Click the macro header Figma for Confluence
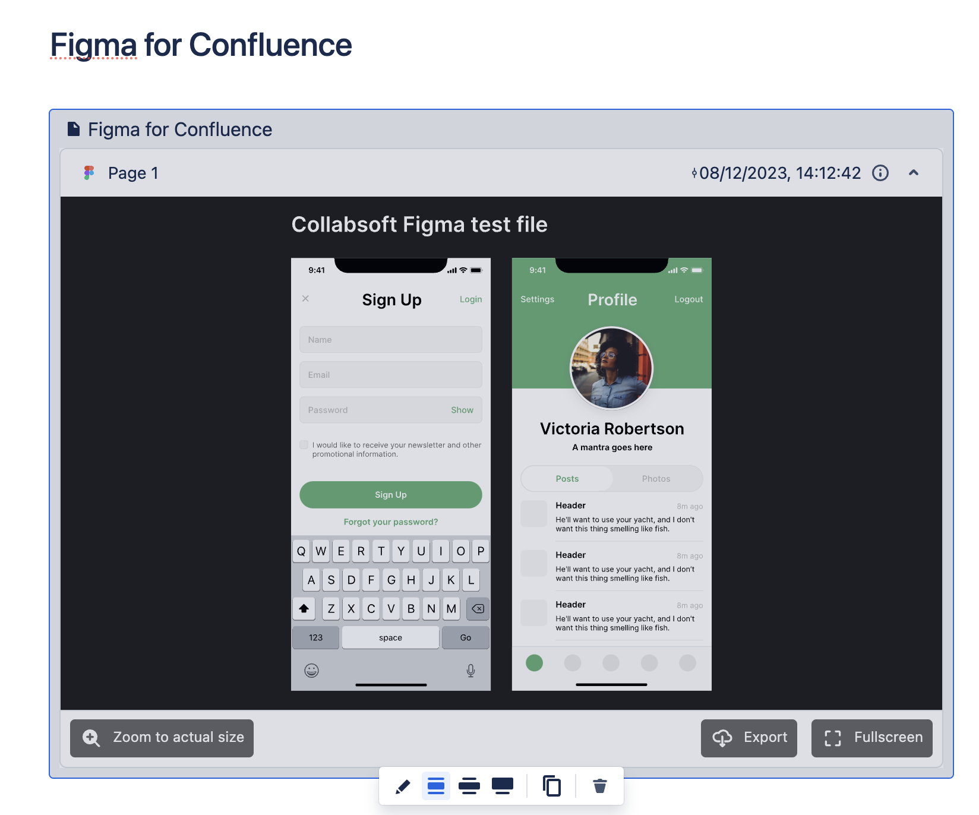The width and height of the screenshot is (979, 815). [180, 129]
